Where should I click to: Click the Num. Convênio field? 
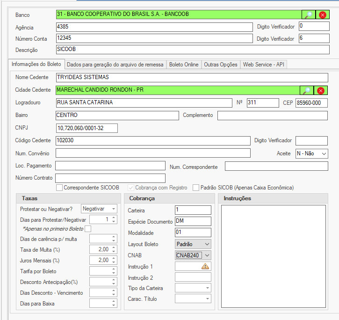(153, 153)
